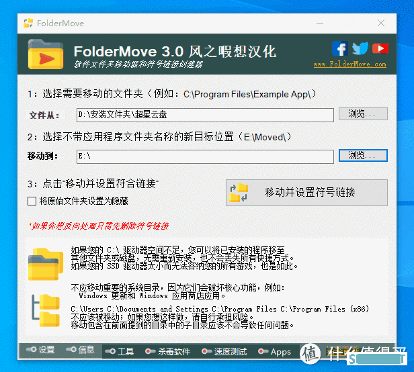Switch to the 杀毒软件 bottom tab
Screen dimensions: 414x372
click(167, 351)
